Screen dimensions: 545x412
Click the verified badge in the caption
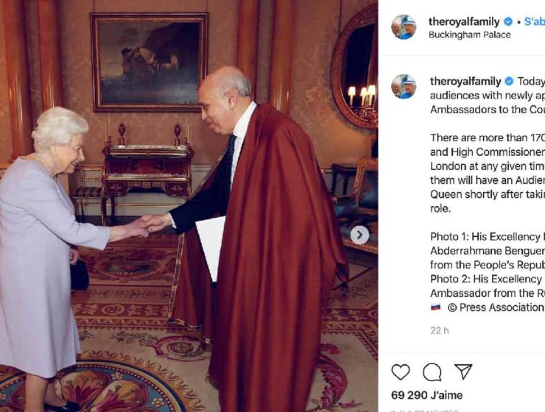click(x=508, y=82)
